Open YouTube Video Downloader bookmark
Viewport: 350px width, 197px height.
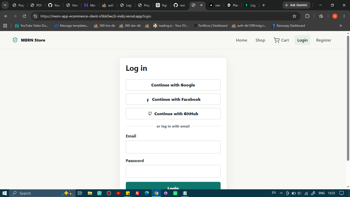click(32, 26)
